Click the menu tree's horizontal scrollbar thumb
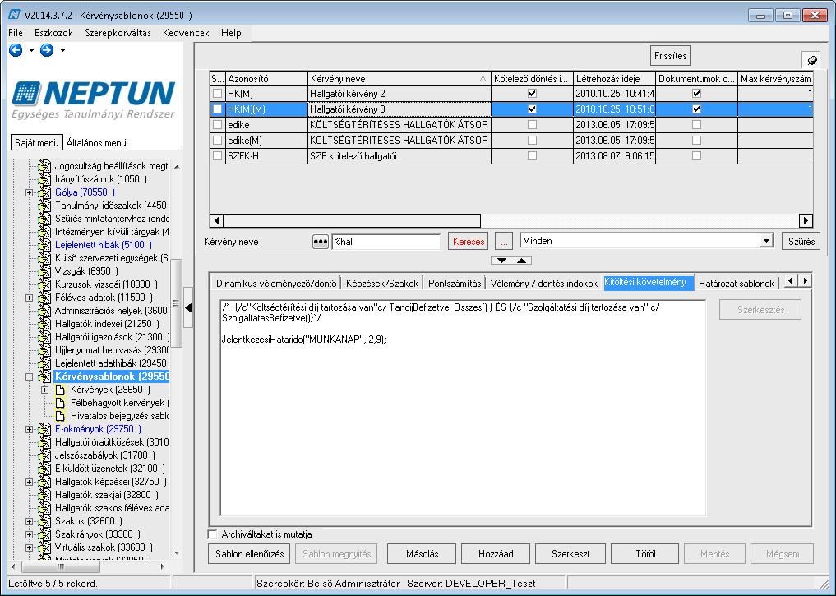Viewport: 836px width, 596px height. point(61,566)
